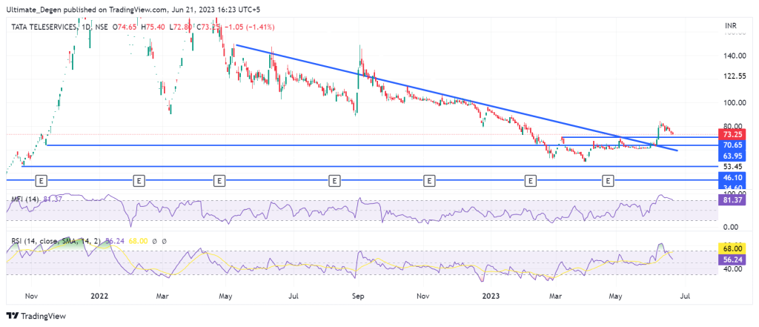Click the TradingView logo at bottom left

(36, 316)
